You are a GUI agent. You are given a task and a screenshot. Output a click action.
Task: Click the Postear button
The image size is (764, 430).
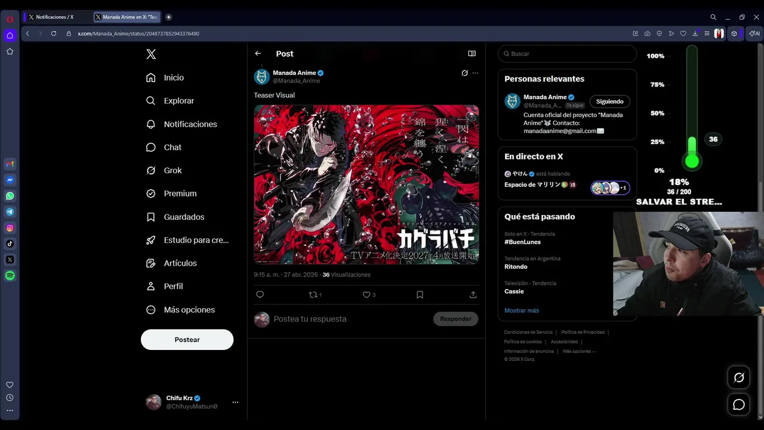click(187, 340)
